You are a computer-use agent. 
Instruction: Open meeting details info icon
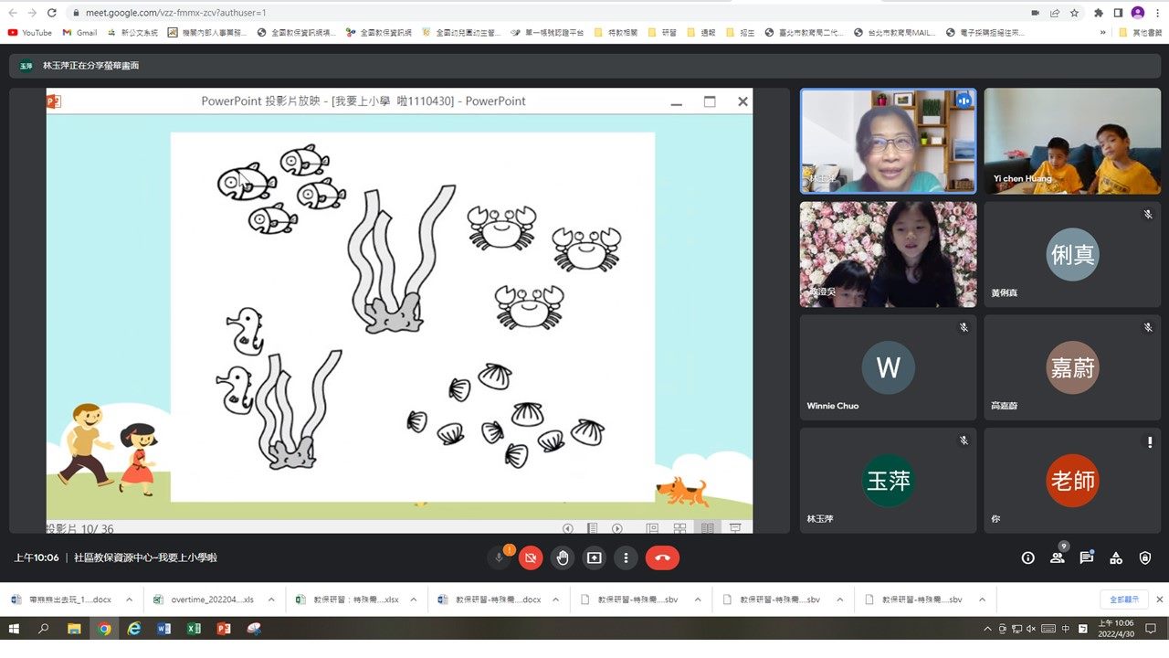point(1027,557)
